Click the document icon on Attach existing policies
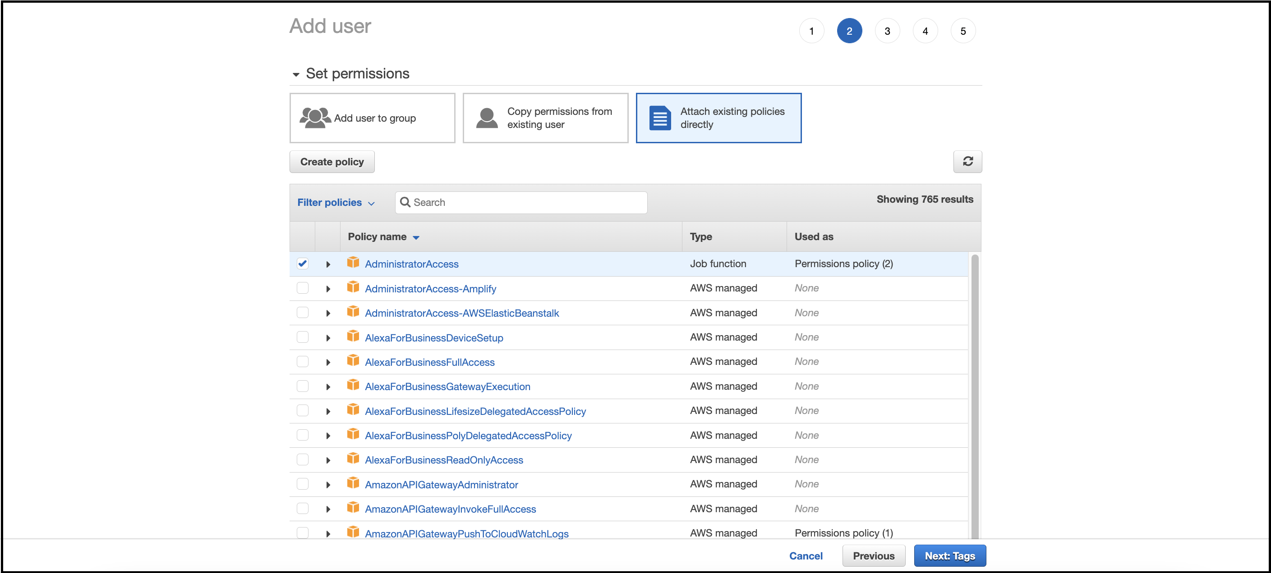The height and width of the screenshot is (573, 1271). tap(660, 118)
